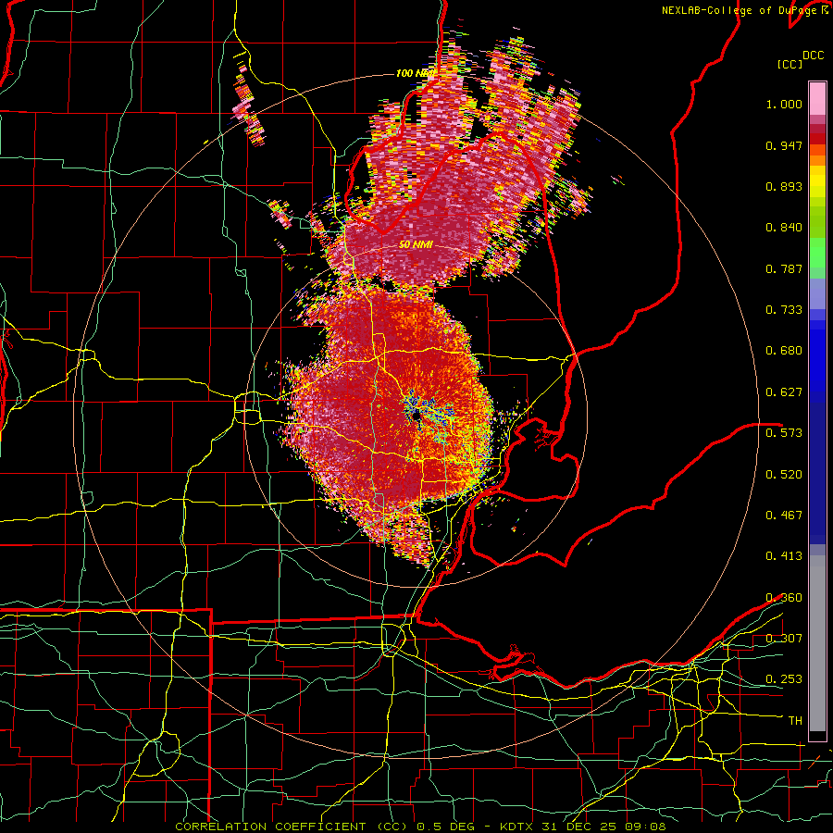
Task: Click the 100 NMI range ring label
Action: (x=416, y=73)
